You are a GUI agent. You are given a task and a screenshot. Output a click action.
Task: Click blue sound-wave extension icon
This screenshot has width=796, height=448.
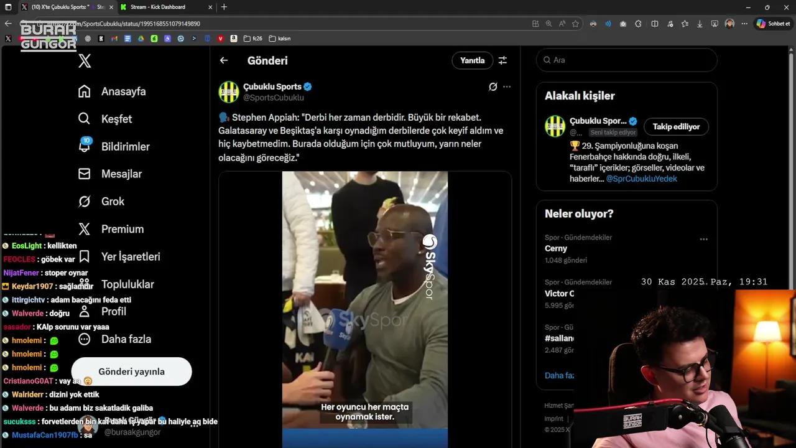pyautogui.click(x=608, y=24)
